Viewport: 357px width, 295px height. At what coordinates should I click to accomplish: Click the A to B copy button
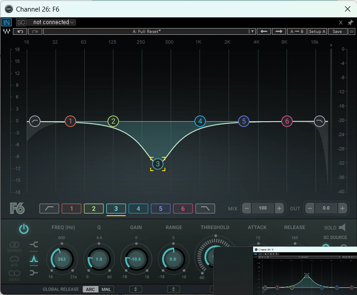(296, 32)
